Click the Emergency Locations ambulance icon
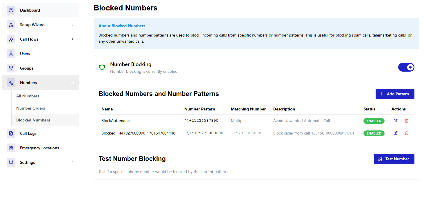424x198 pixels. click(11, 148)
